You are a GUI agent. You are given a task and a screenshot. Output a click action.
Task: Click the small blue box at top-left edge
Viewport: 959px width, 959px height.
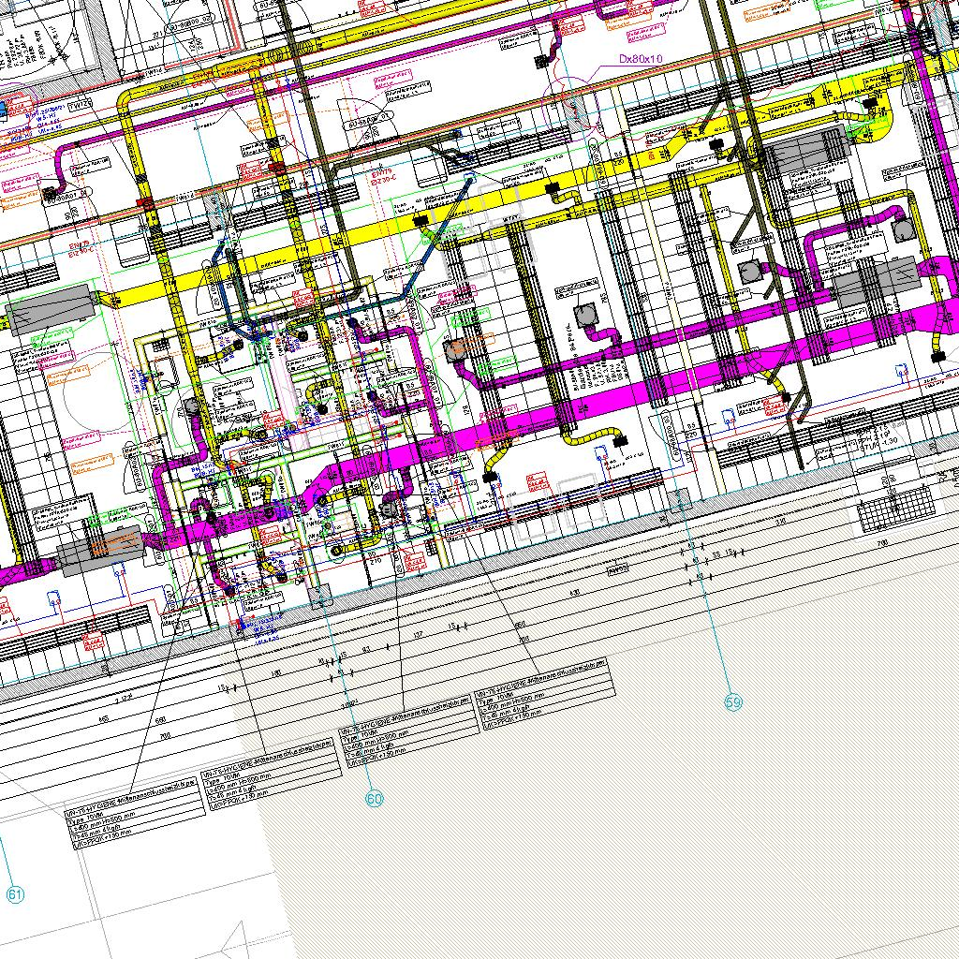click(3, 110)
